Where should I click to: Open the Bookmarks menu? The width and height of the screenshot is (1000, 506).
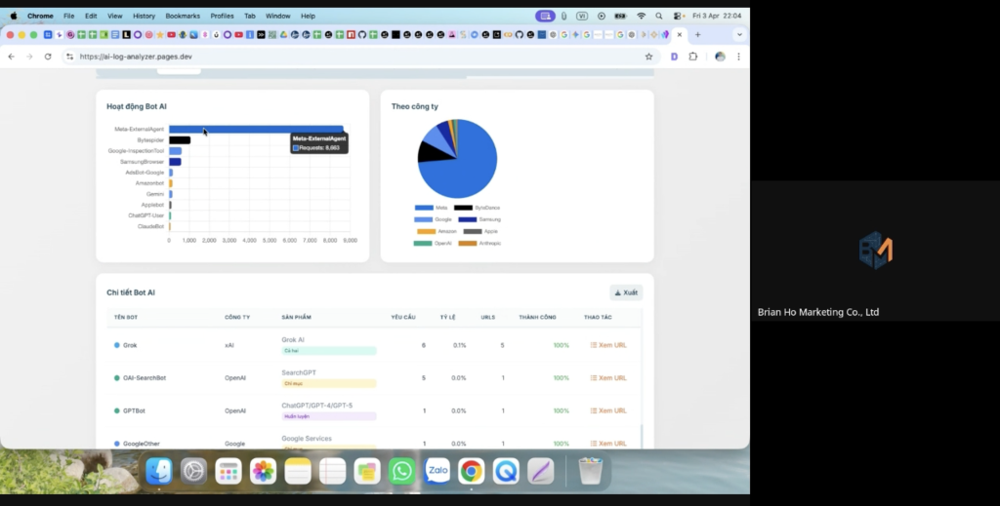coord(183,16)
